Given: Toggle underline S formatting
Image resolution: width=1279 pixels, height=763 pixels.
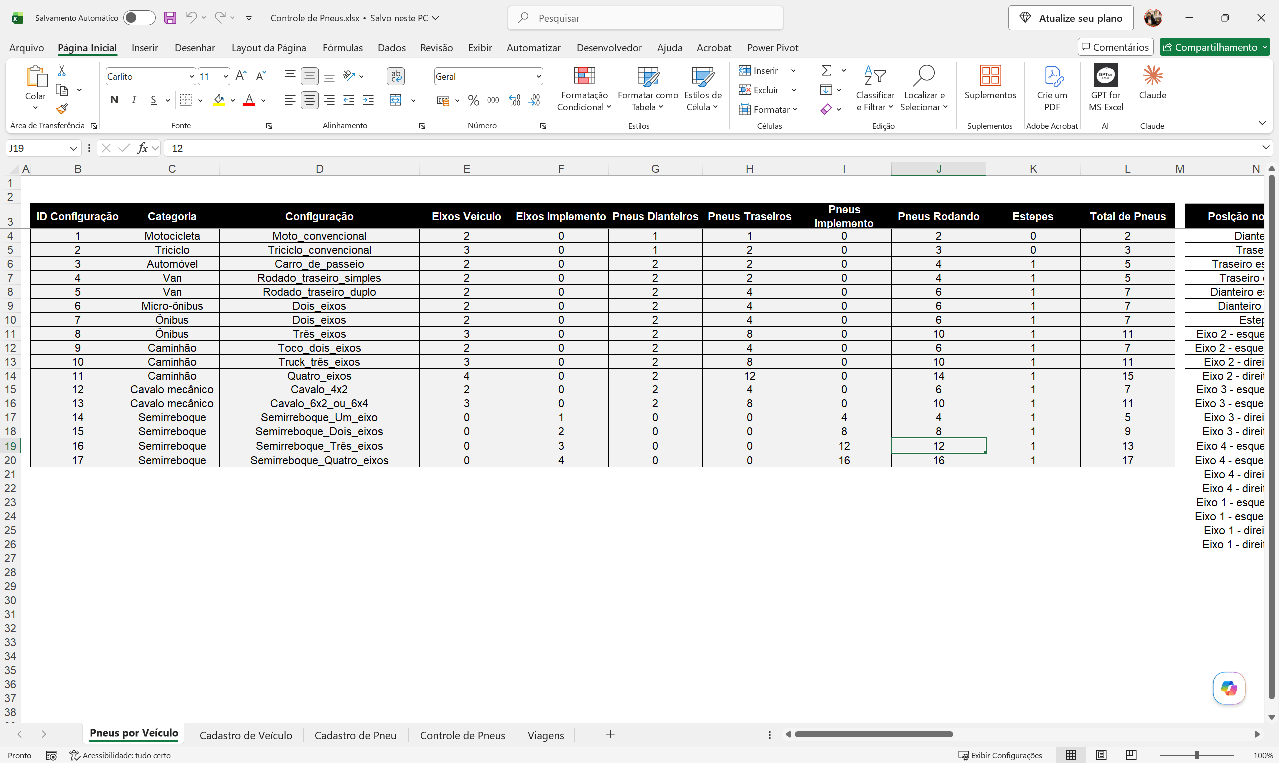Looking at the screenshot, I should (x=154, y=100).
